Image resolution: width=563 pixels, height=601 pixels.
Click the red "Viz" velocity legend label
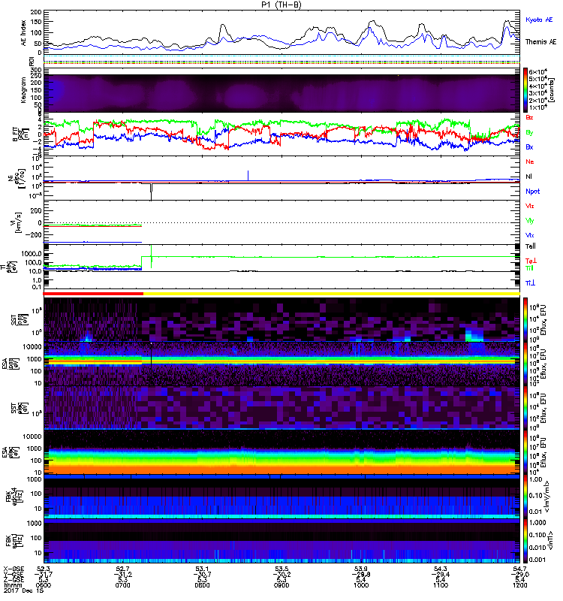[529, 206]
